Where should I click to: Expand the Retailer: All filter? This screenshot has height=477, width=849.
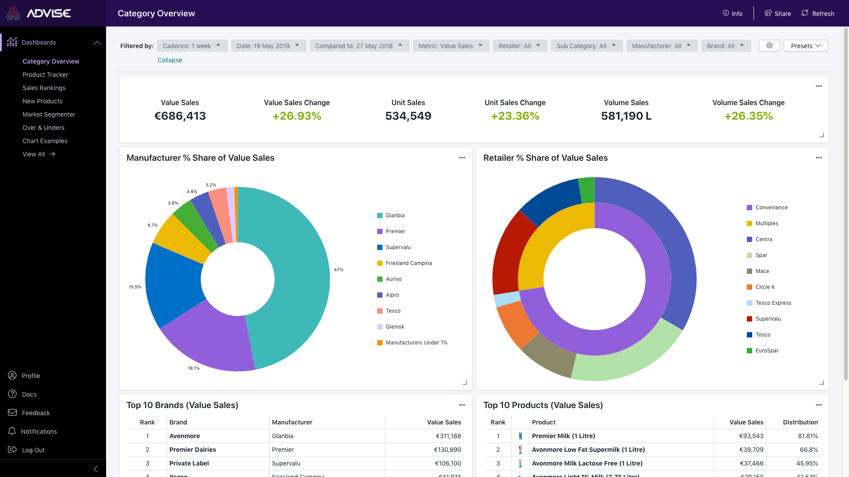(x=520, y=45)
